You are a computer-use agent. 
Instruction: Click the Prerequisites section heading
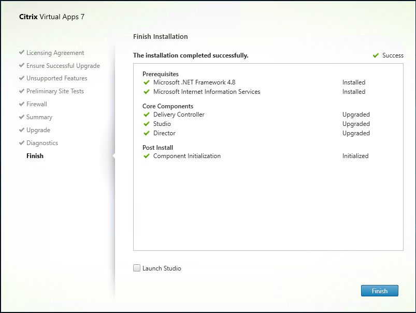pyautogui.click(x=161, y=74)
